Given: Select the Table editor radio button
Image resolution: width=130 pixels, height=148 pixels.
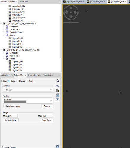Looking at the screenshot, I should coord(27,81).
